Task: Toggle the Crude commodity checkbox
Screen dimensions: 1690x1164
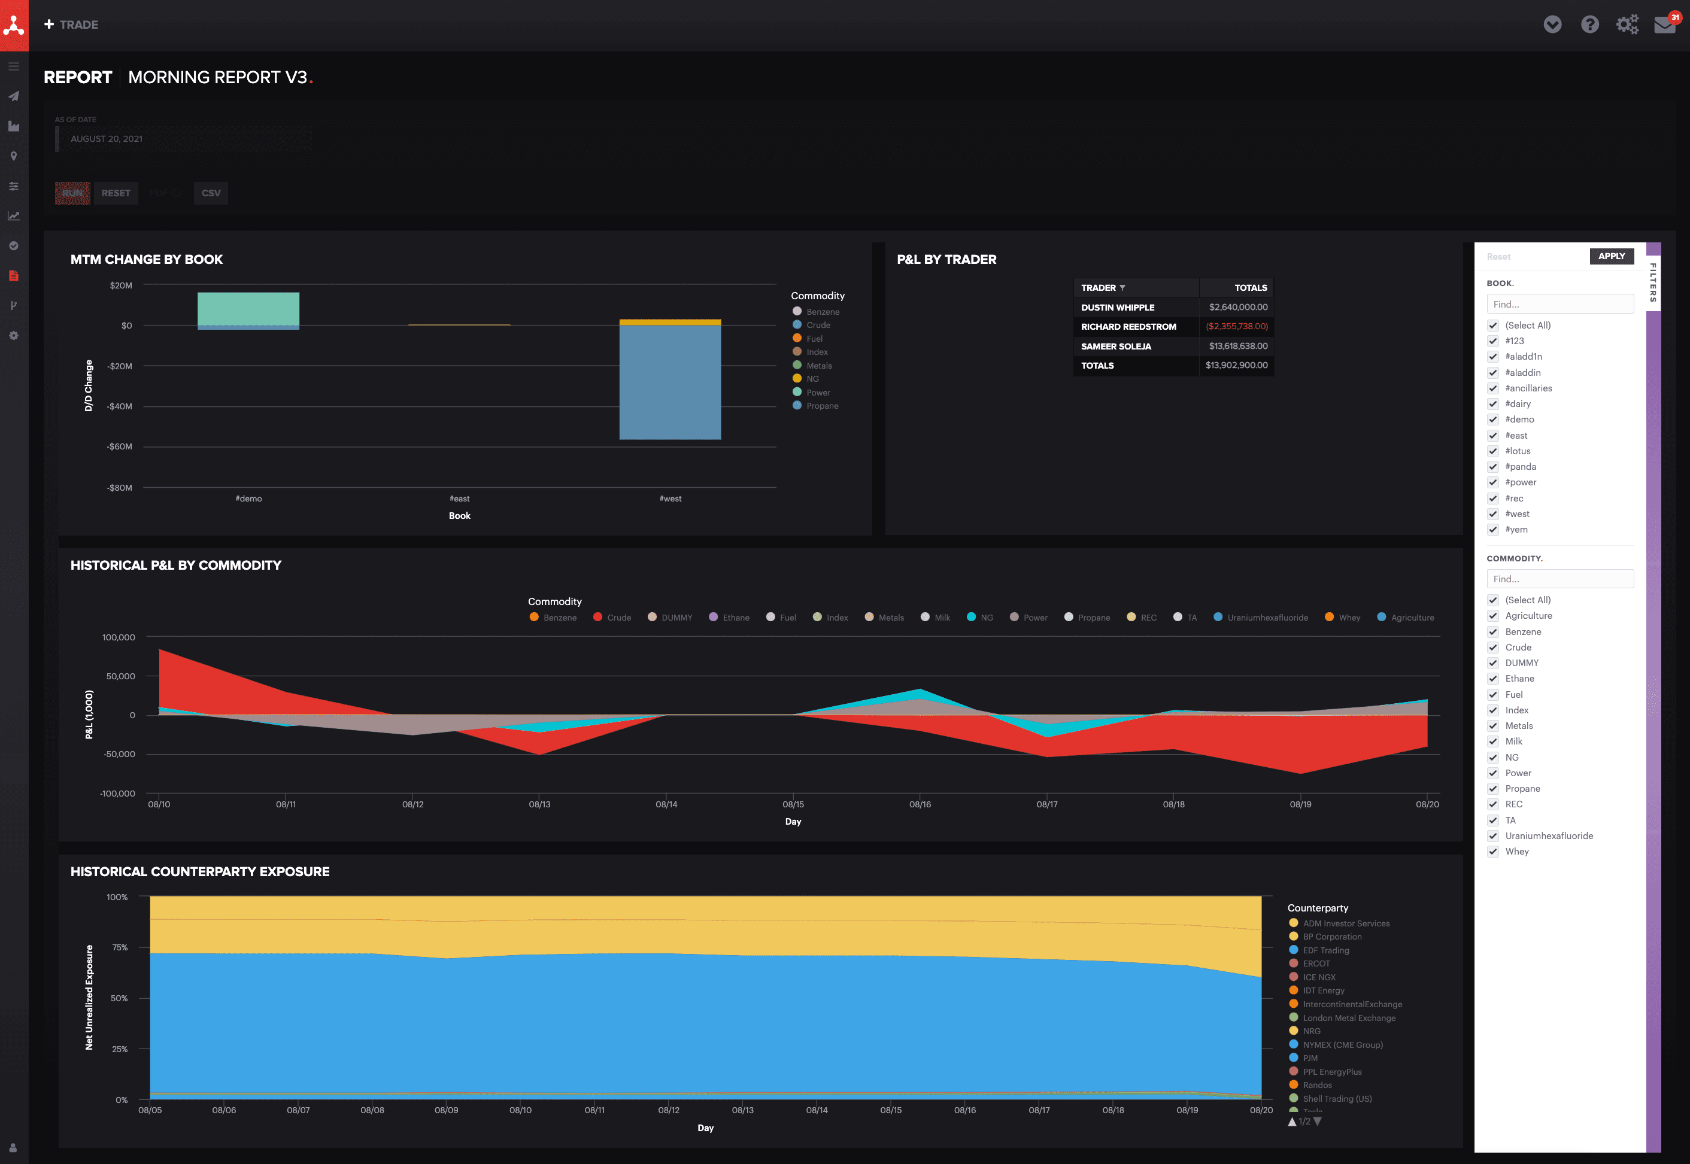Action: pos(1493,648)
